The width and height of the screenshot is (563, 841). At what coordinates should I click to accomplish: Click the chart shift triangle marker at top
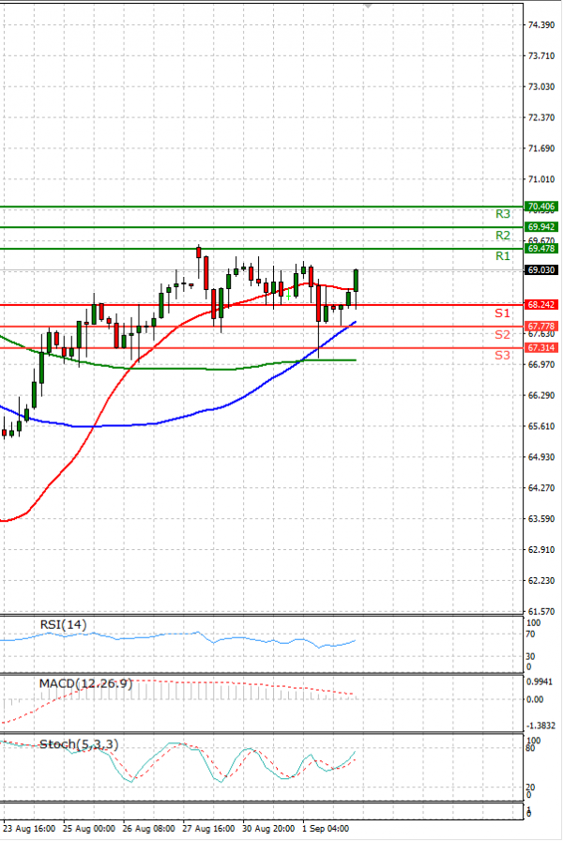(368, 6)
